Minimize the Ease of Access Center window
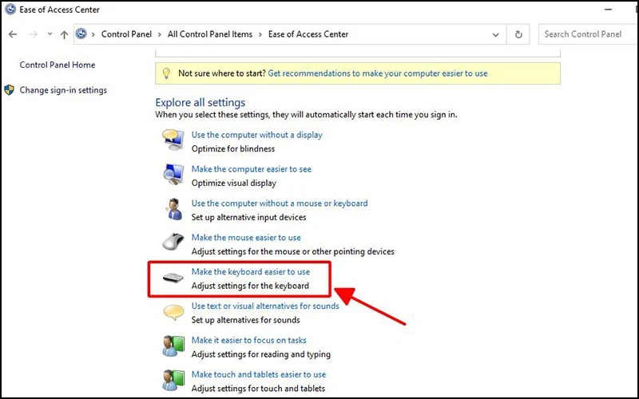This screenshot has width=639, height=399. click(609, 10)
